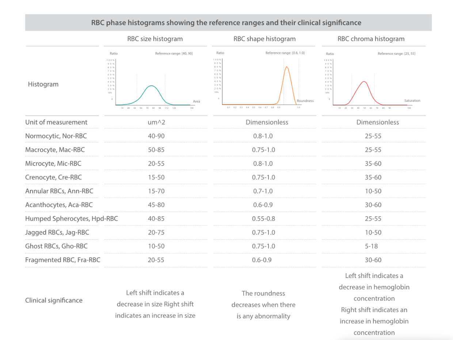
Task: Select the 'RBC chroma histogram' column heading
Action: click(x=371, y=39)
